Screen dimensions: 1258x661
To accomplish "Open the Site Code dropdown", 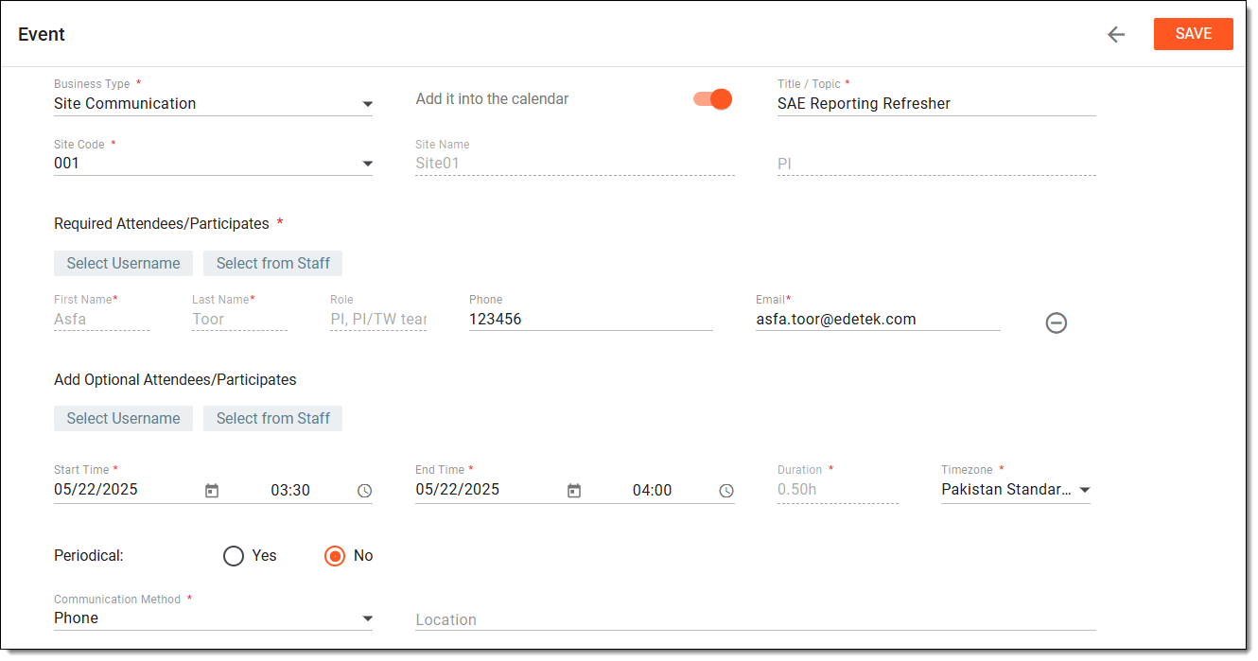I will click(x=213, y=164).
